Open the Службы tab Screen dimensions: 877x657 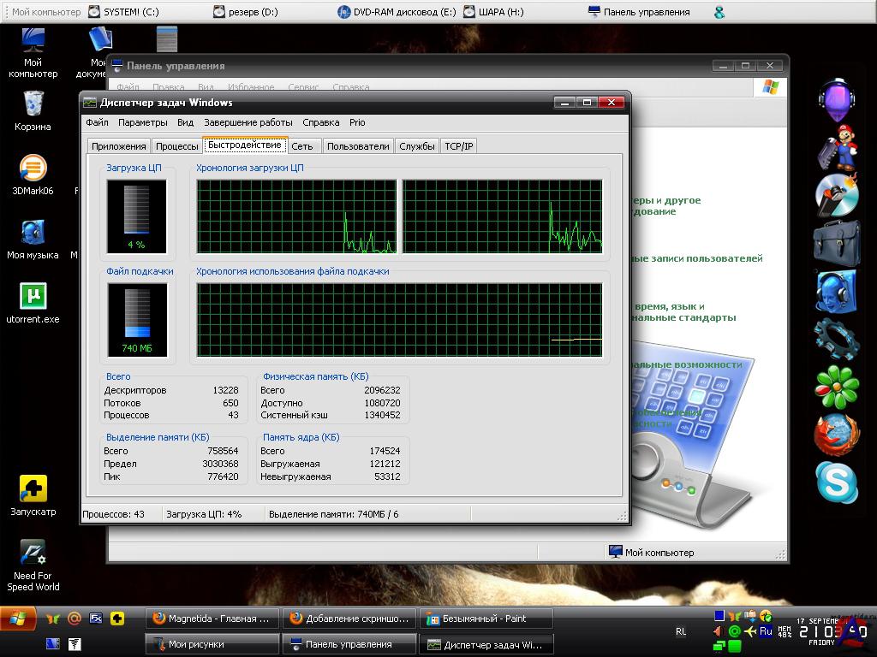(417, 146)
